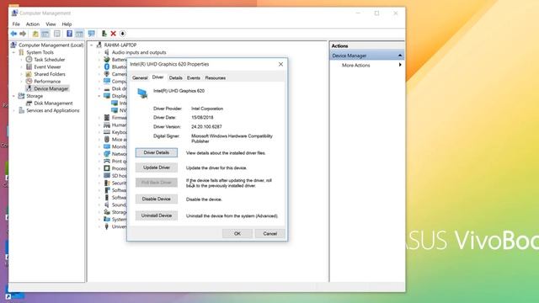Switch to the General tab
This screenshot has width=539, height=303.
[140, 78]
